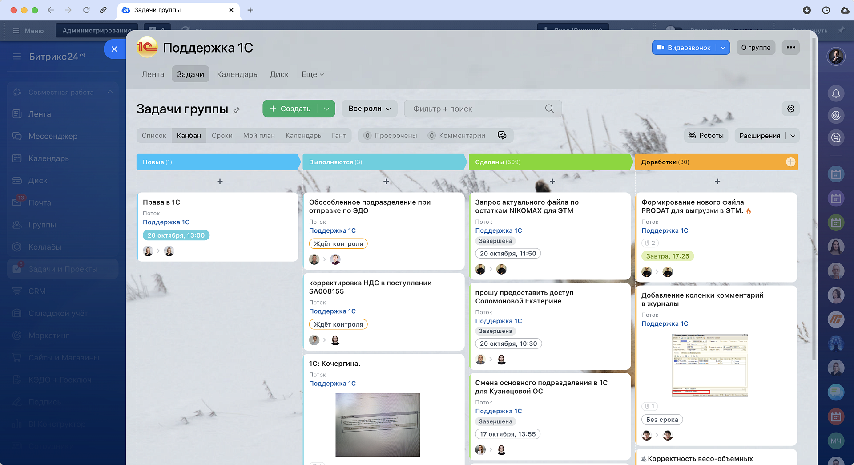The image size is (854, 465).
Task: Open the Все роли dropdown
Action: tap(369, 108)
